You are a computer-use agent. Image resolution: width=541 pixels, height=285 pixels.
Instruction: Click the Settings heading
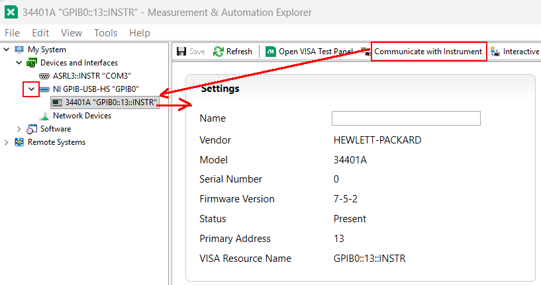click(x=220, y=89)
